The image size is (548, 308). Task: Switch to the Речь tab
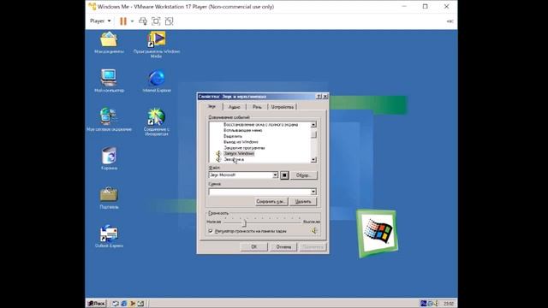(257, 107)
